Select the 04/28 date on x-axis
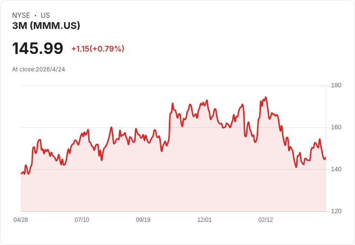The width and height of the screenshot is (355, 245). [x=21, y=220]
